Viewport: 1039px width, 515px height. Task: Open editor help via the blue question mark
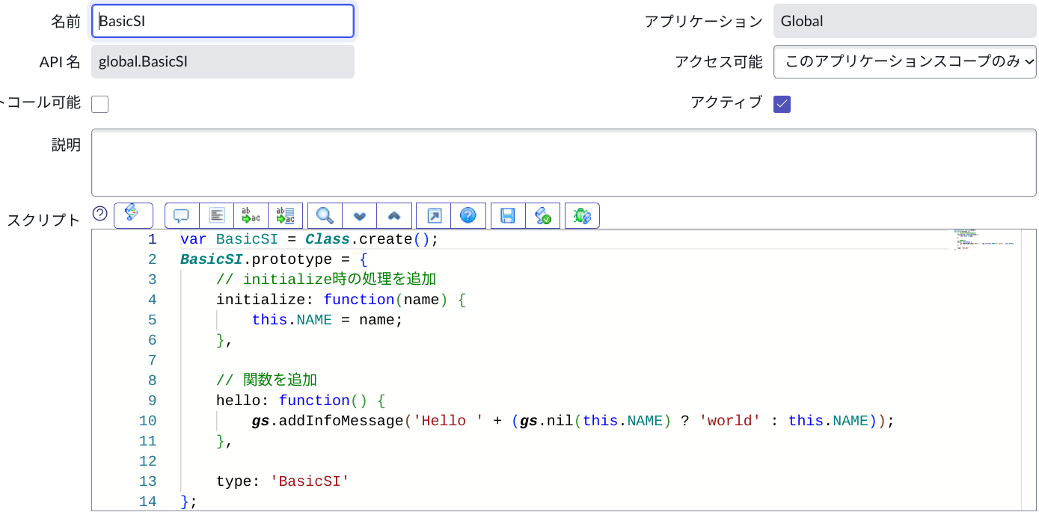click(468, 215)
